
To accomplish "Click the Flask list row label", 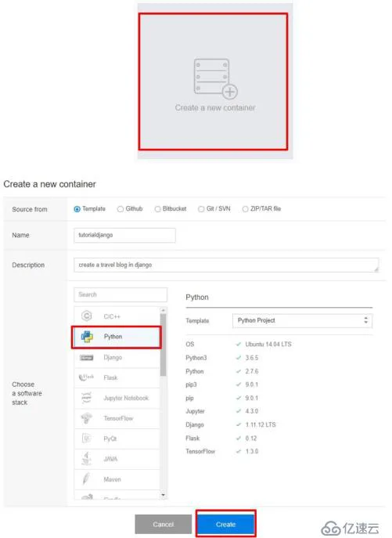I will (x=110, y=377).
